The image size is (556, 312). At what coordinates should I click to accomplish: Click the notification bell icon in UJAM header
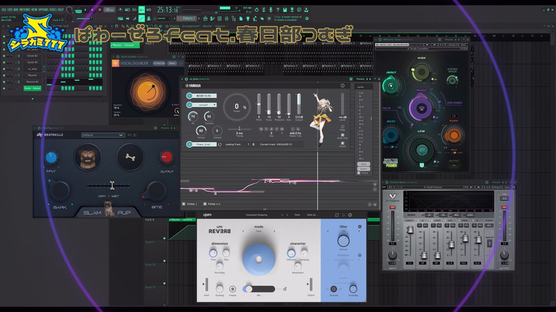tap(343, 215)
